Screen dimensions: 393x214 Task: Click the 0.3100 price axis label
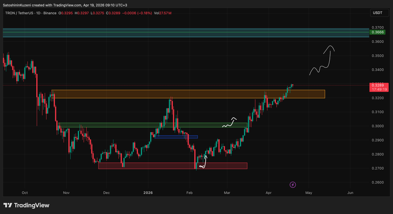378,112
